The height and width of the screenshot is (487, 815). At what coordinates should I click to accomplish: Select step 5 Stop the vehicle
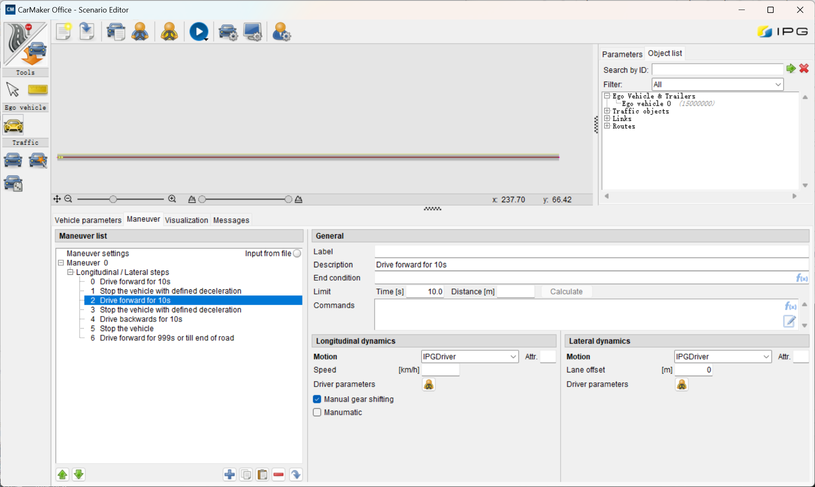pos(122,329)
